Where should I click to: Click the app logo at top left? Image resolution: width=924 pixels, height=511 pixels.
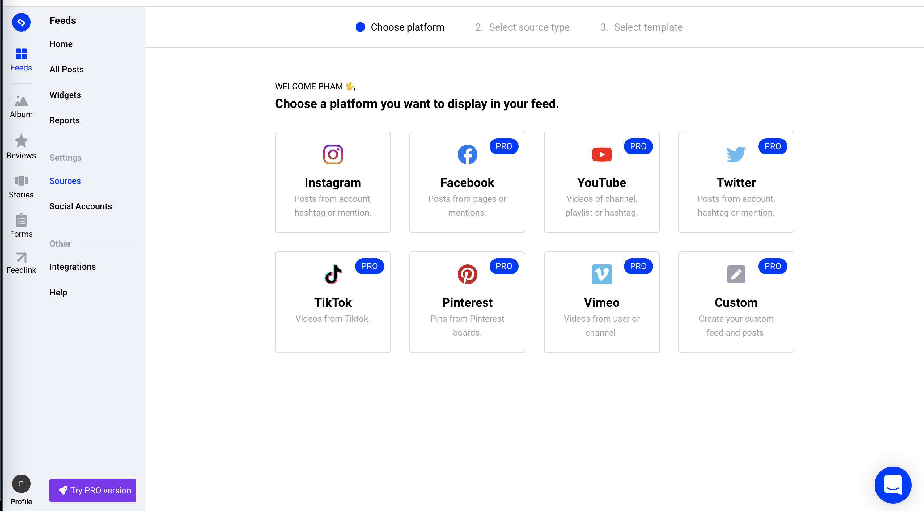[21, 22]
